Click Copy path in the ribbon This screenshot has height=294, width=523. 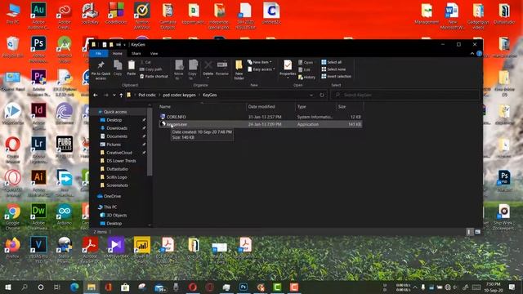point(150,69)
